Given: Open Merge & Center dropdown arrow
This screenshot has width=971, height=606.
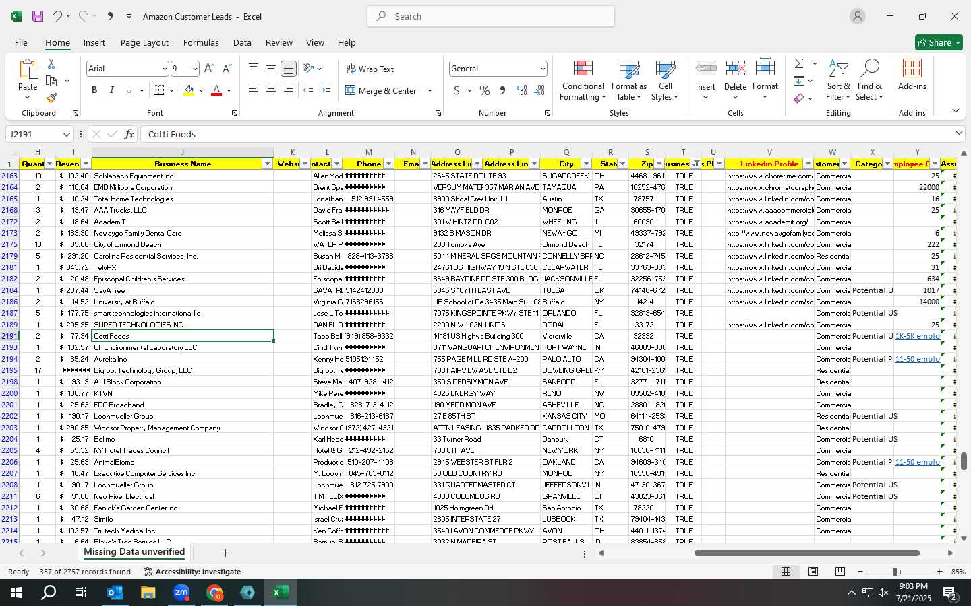Looking at the screenshot, I should point(430,90).
